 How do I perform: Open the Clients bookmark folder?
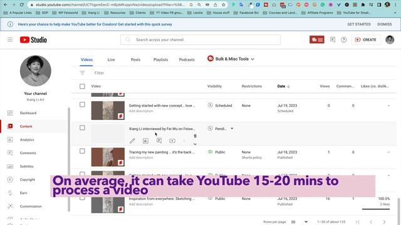click(x=138, y=12)
